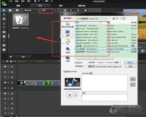Click the import media icon
Screen dimensions: 146x117
10,10
